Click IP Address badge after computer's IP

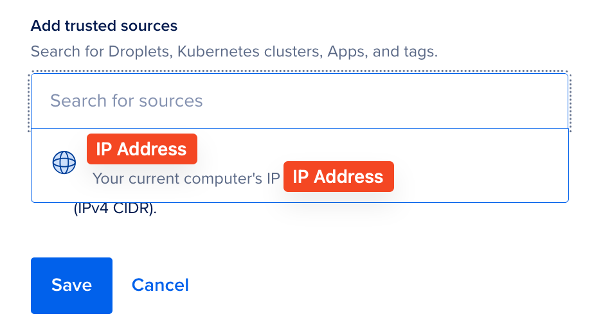(338, 177)
